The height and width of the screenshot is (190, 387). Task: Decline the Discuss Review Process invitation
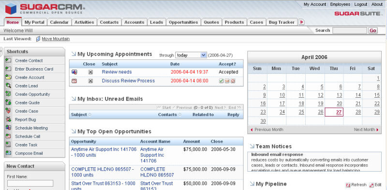point(233,81)
